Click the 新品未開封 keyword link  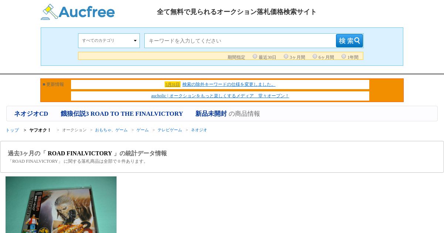click(211, 114)
